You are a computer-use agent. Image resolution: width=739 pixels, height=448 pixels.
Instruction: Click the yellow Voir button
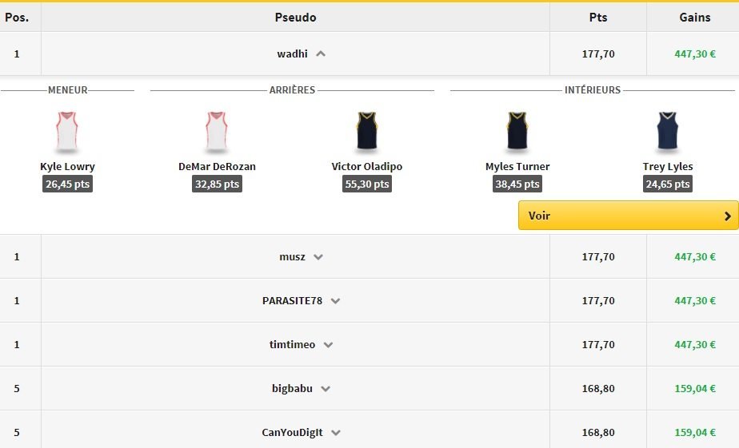coord(628,216)
